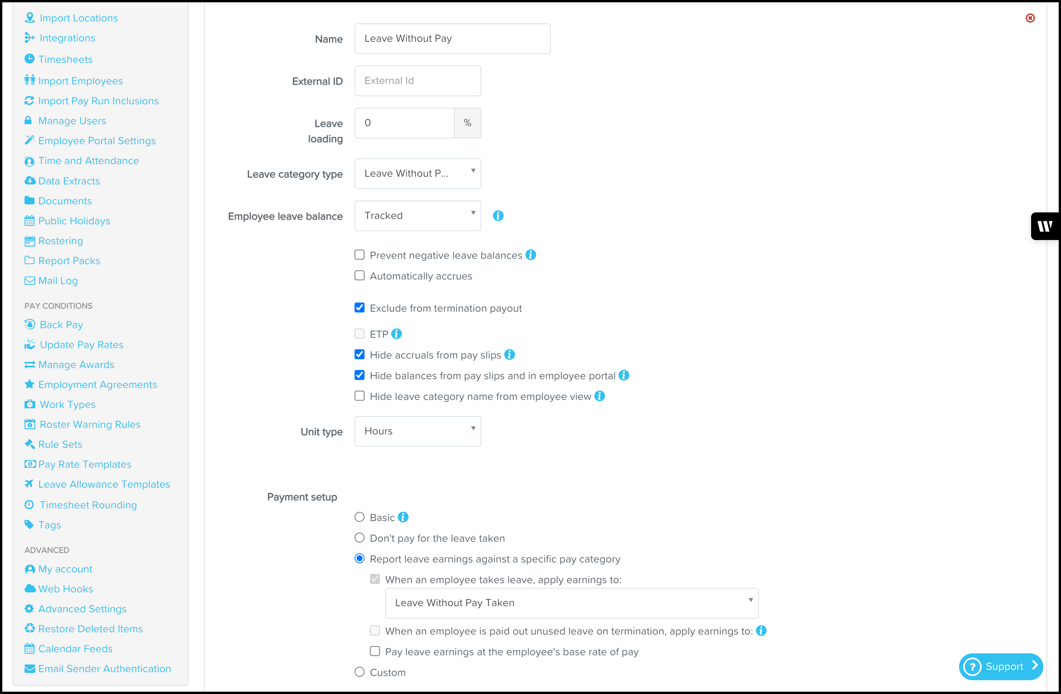Click info icon for Hide leave category name
The height and width of the screenshot is (694, 1061).
[599, 396]
